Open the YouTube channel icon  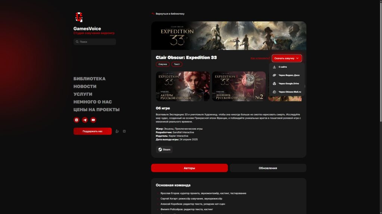pos(93,120)
